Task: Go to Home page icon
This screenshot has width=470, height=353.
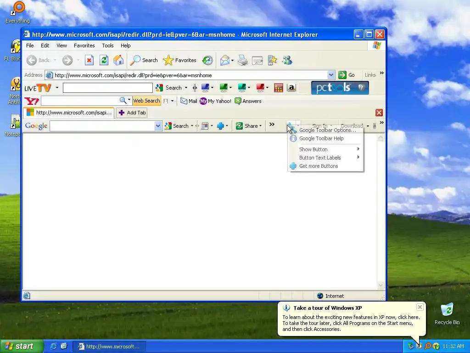Action: [118, 60]
